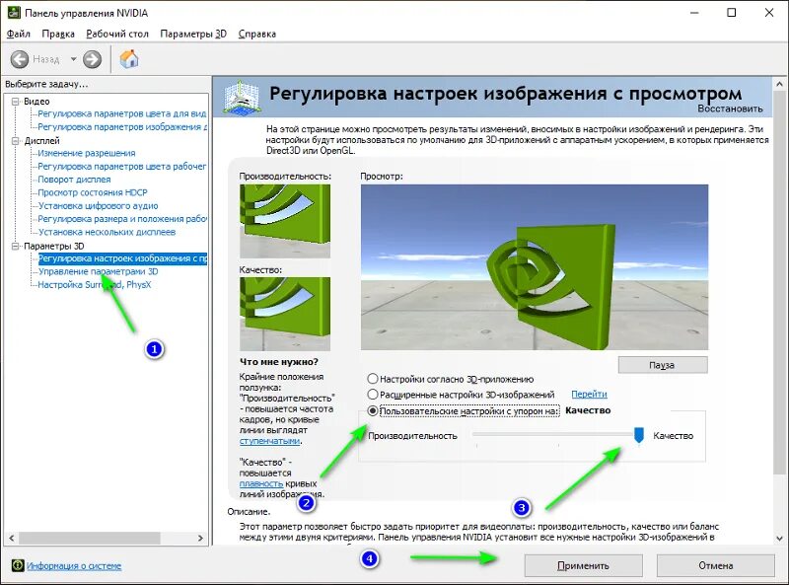The width and height of the screenshot is (789, 585).
Task: Click the Качество label right of the slider
Action: (x=673, y=436)
